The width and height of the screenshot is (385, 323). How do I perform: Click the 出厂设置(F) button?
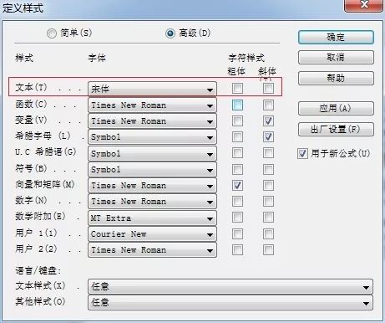336,130
